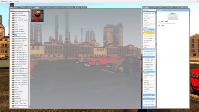Click scroll-down arrow of the NPC category list
199x112 pixels.
coord(29,107)
